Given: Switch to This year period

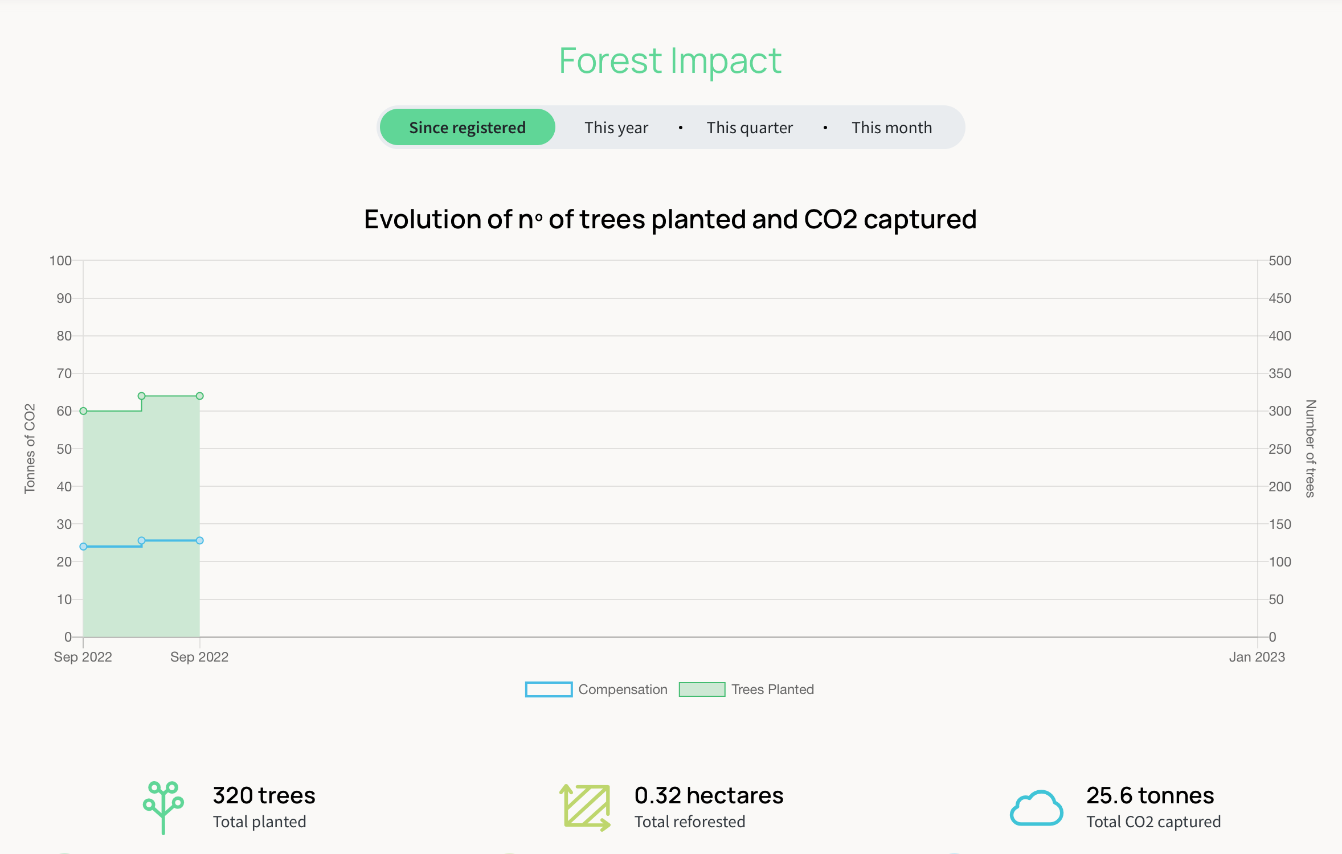Looking at the screenshot, I should coord(616,128).
